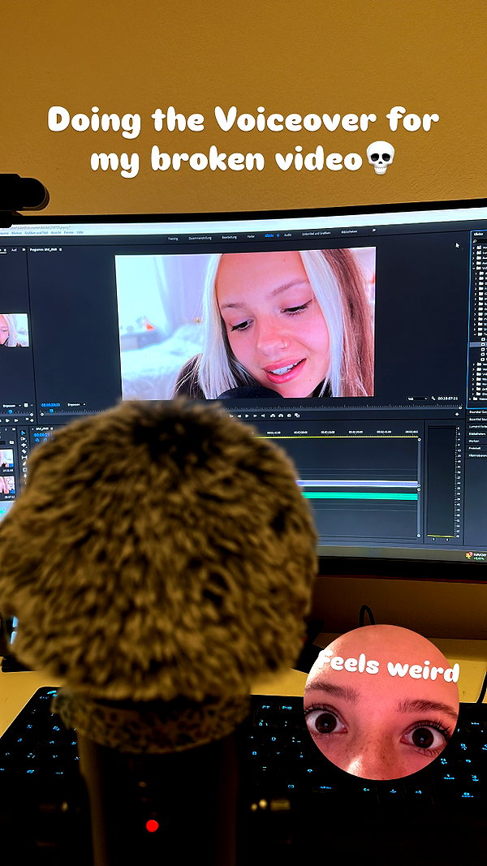487x866 pixels.
Task: Select the lavender video clip in timeline
Action: (x=358, y=483)
